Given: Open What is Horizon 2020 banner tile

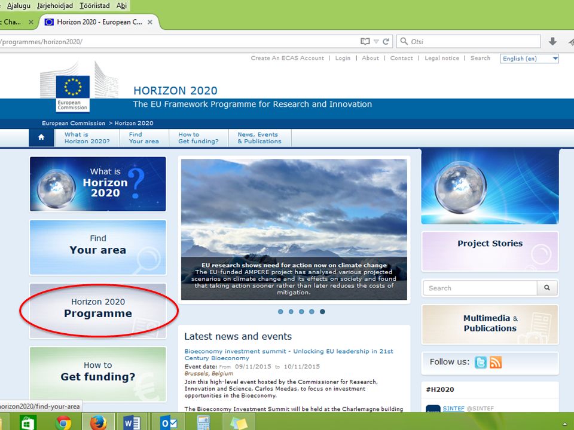Looking at the screenshot, I should click(x=97, y=184).
